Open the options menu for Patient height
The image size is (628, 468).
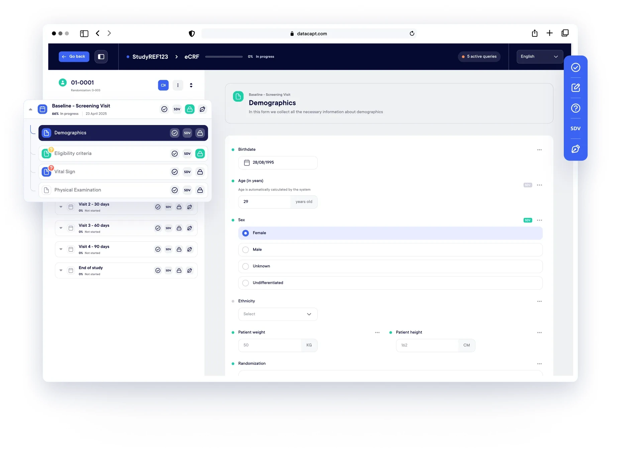pyautogui.click(x=539, y=333)
